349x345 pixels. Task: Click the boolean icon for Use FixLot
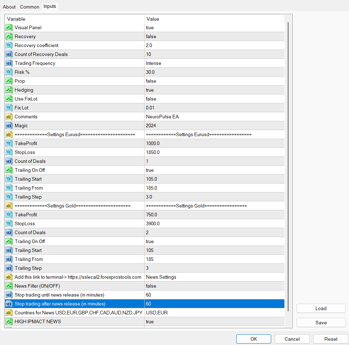(9, 99)
